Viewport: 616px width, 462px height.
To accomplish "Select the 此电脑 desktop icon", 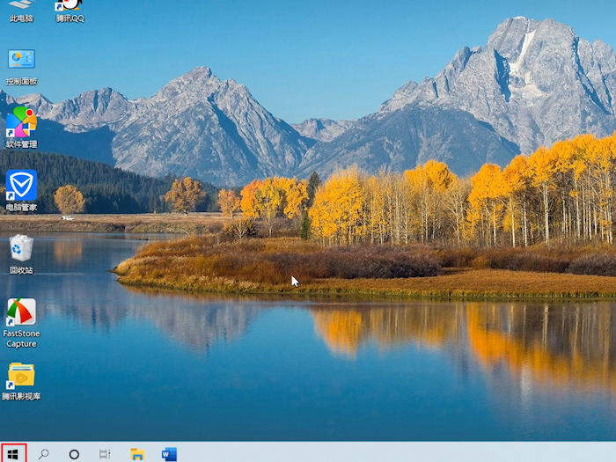I will pyautogui.click(x=21, y=5).
